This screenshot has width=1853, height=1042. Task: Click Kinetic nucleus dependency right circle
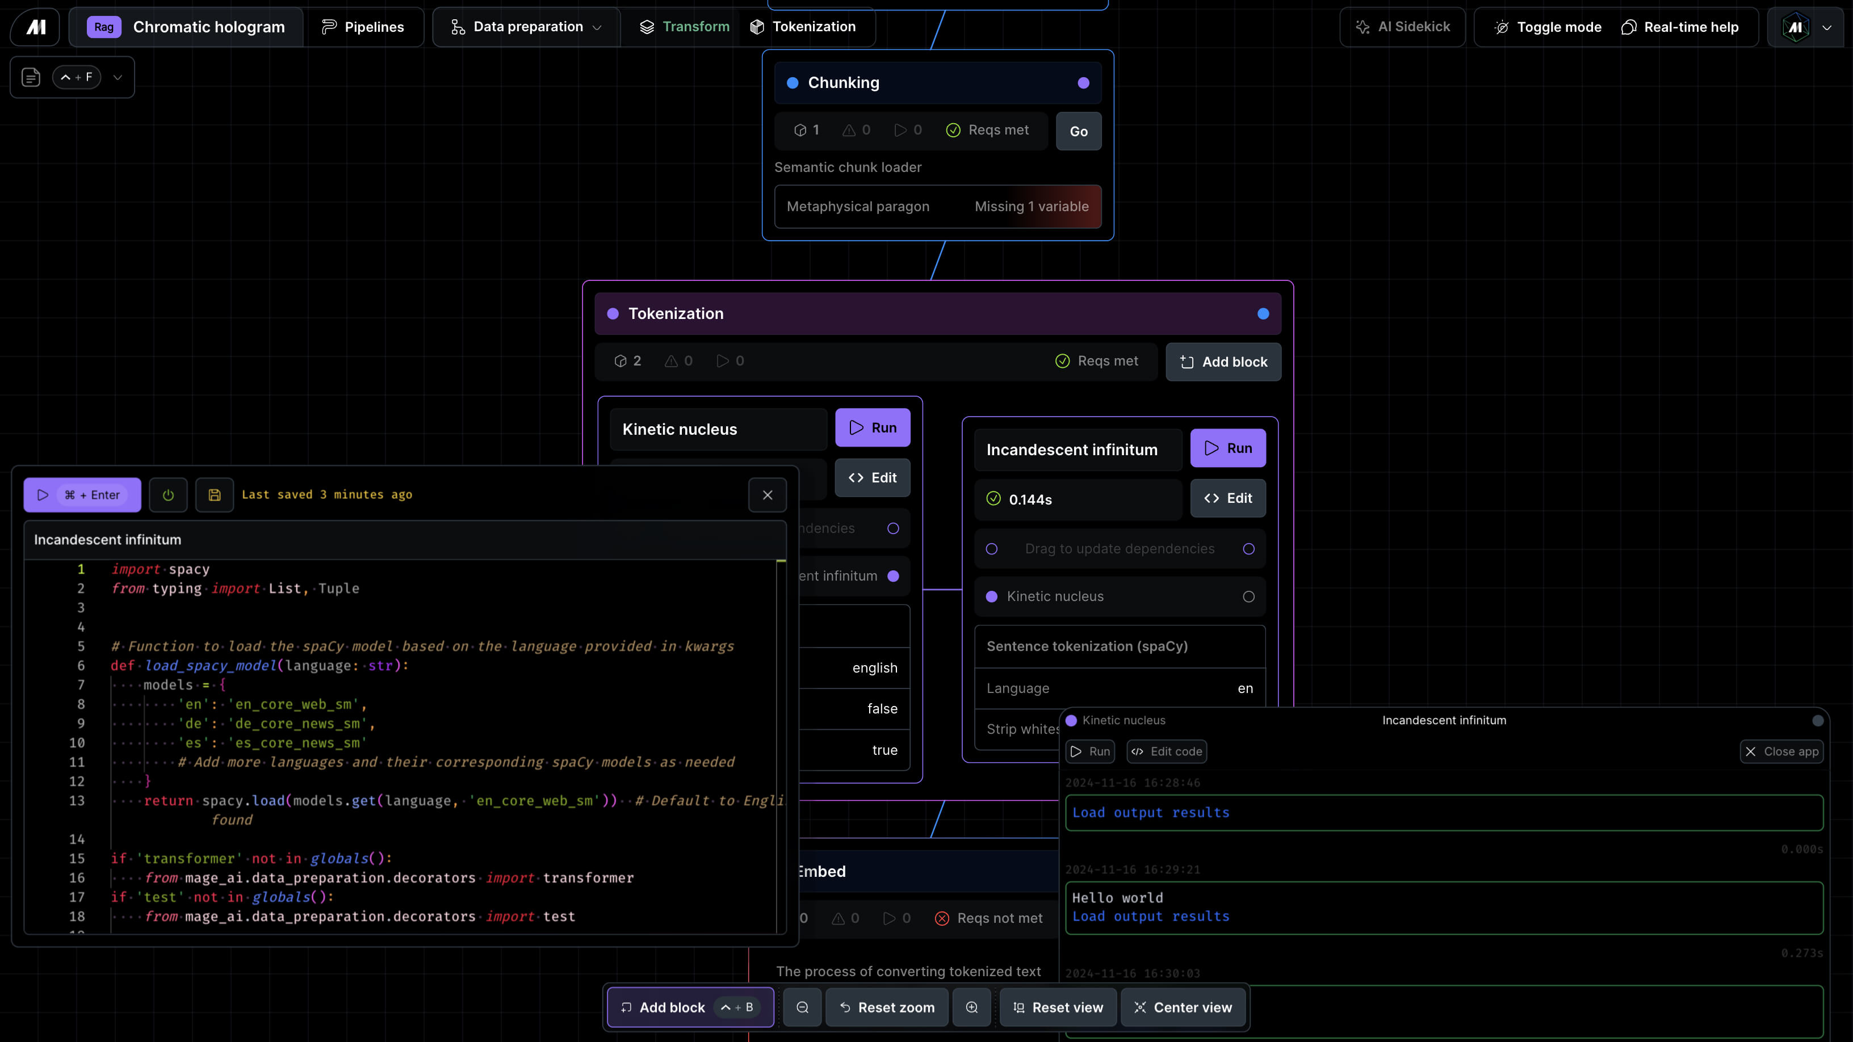1249,596
